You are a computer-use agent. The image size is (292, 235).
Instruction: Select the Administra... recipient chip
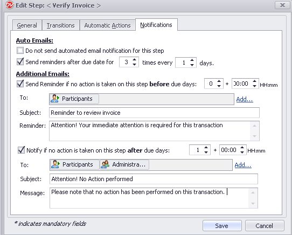[x=124, y=164]
